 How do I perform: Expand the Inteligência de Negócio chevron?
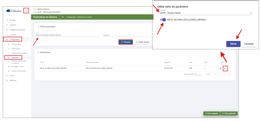pos(27,30)
